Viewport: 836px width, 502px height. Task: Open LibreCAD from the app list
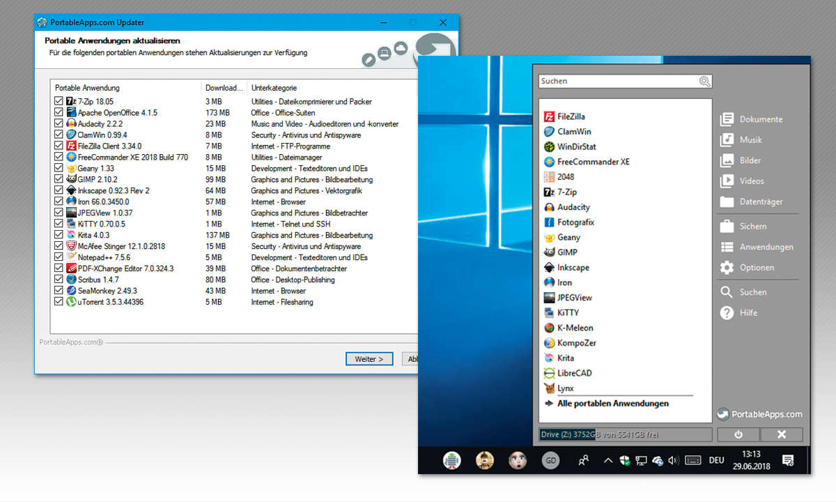coord(568,373)
